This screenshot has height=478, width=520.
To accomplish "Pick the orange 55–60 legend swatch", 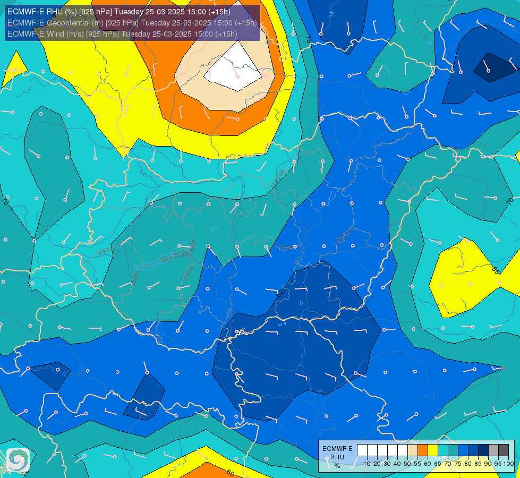I will click(423, 450).
